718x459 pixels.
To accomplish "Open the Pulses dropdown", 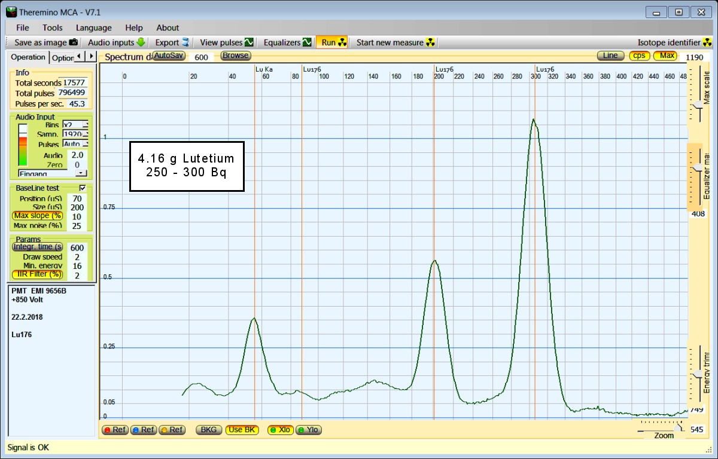I will click(x=76, y=144).
